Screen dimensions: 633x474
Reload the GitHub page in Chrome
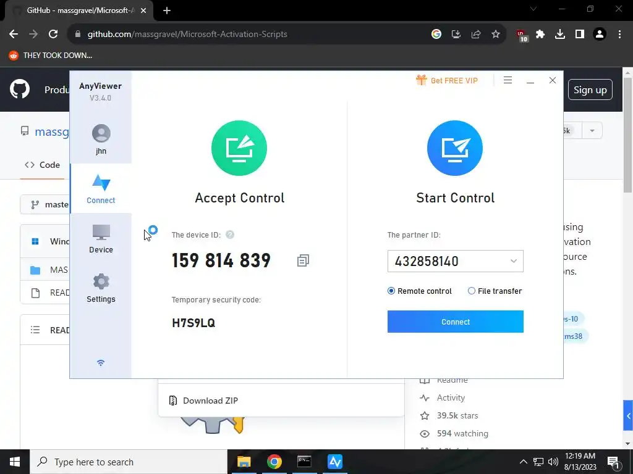(x=53, y=35)
